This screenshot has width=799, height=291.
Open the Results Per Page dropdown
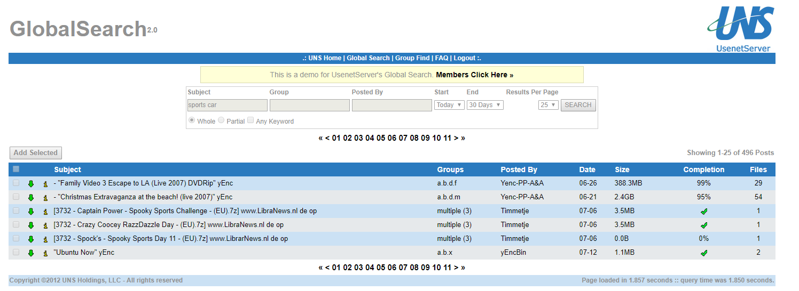549,105
